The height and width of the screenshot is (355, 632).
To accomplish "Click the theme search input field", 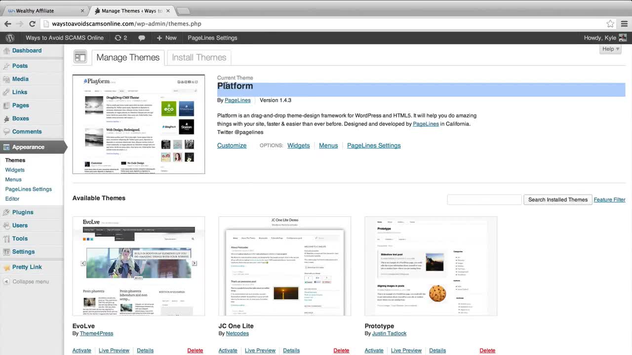I will pos(484,200).
